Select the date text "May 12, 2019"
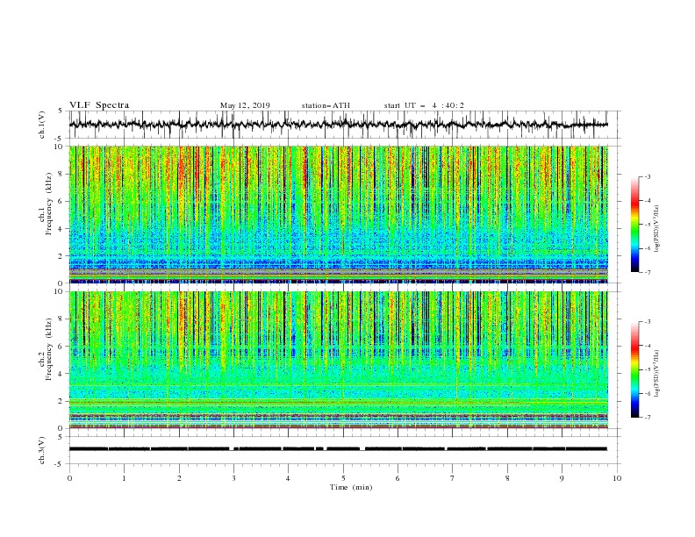Screen dimensions: 695x537 point(245,105)
